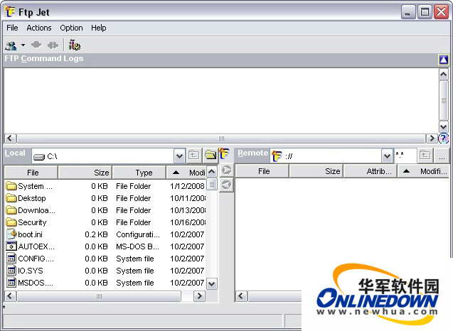Expand the connect icon dropdown arrow
This screenshot has height=331, width=453.
click(x=23, y=45)
